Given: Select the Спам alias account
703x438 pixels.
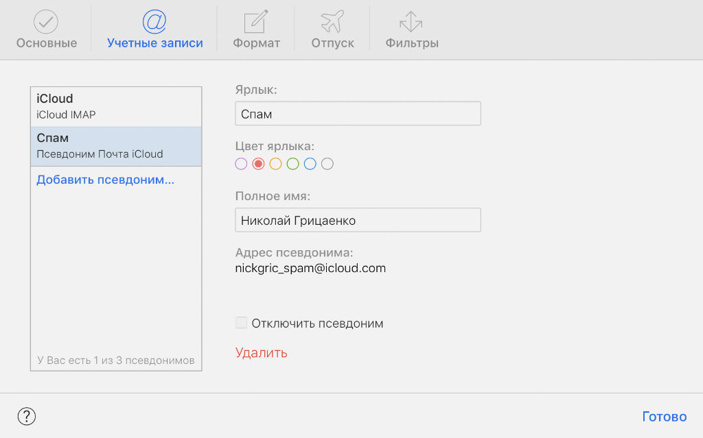Looking at the screenshot, I should coord(116,147).
